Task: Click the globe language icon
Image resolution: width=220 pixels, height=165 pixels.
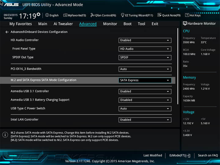Action: coord(47,15)
